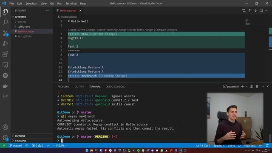Click Spaces: 4 indentation setting
Screen dimensions: 272x153
point(219,145)
